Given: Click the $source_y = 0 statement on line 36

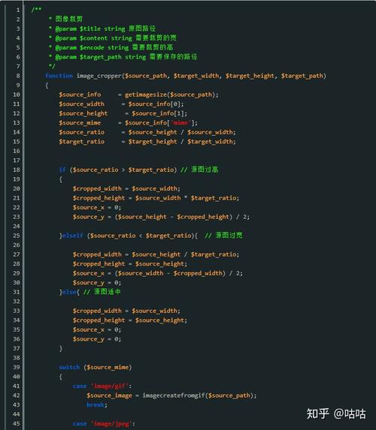Looking at the screenshot, I should [x=97, y=339].
